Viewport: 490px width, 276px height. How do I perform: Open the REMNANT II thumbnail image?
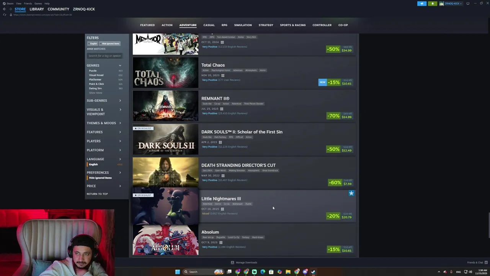(x=165, y=106)
